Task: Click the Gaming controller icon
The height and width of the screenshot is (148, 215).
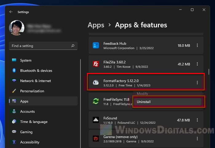Action: [14, 131]
